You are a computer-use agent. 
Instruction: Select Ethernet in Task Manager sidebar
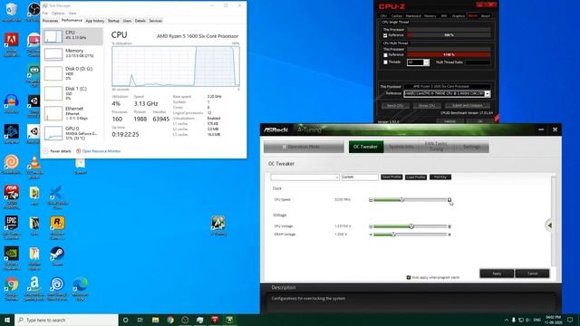click(x=72, y=113)
